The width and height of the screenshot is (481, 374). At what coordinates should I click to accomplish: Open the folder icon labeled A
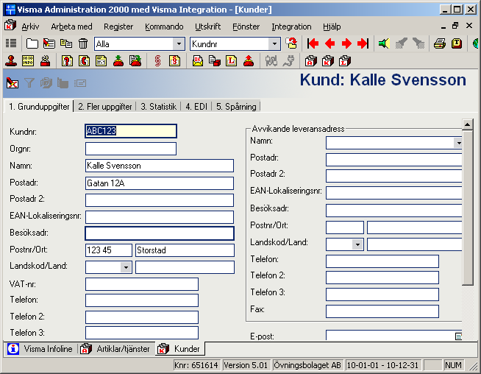[x=311, y=61]
